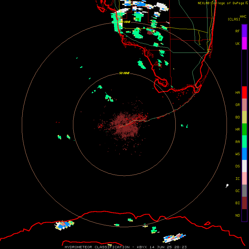The width and height of the screenshot is (249, 249).
Task: Click the GR legend label
Action: (x=238, y=105)
